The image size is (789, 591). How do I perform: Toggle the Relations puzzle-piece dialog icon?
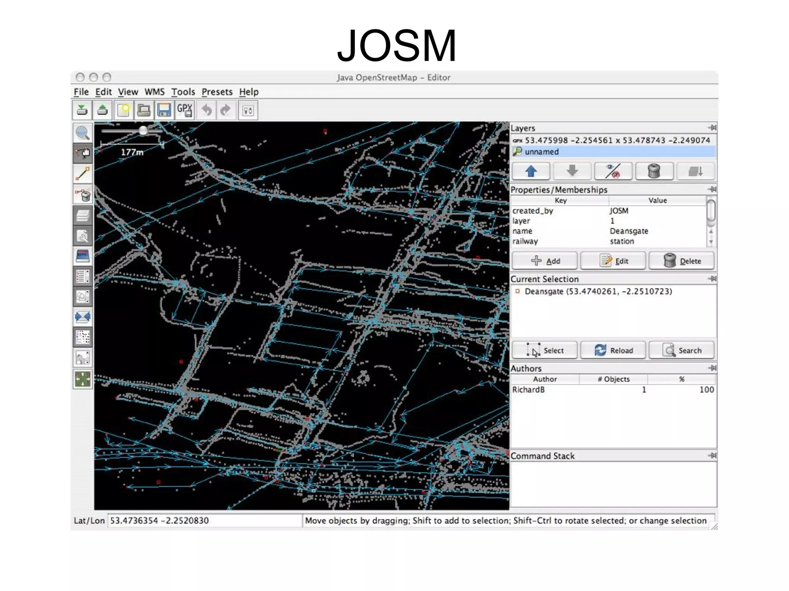click(x=82, y=358)
